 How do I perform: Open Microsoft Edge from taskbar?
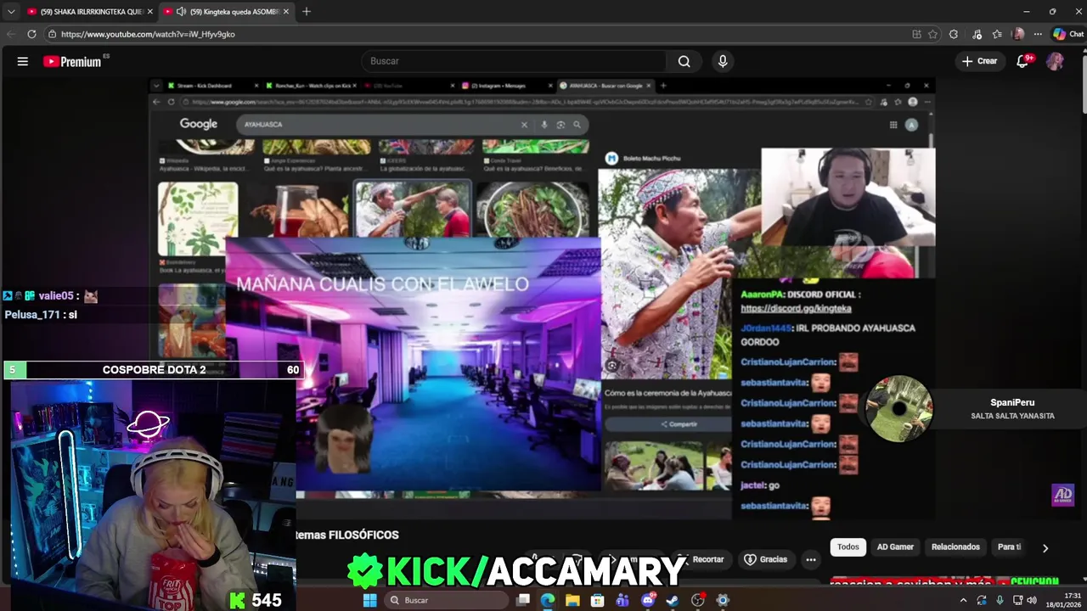[x=548, y=600]
